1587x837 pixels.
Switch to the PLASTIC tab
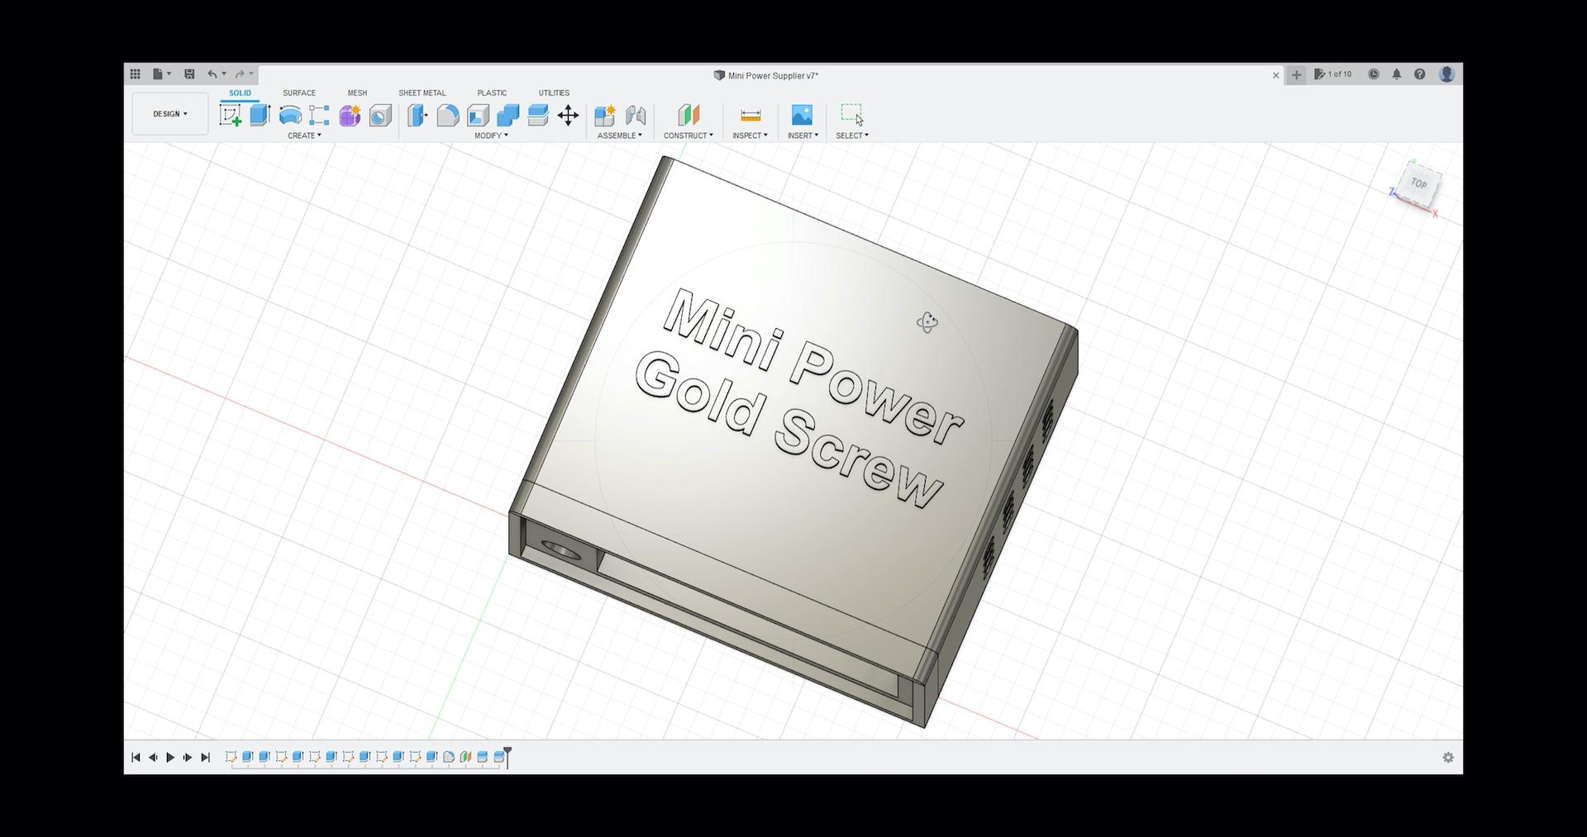[x=492, y=93]
